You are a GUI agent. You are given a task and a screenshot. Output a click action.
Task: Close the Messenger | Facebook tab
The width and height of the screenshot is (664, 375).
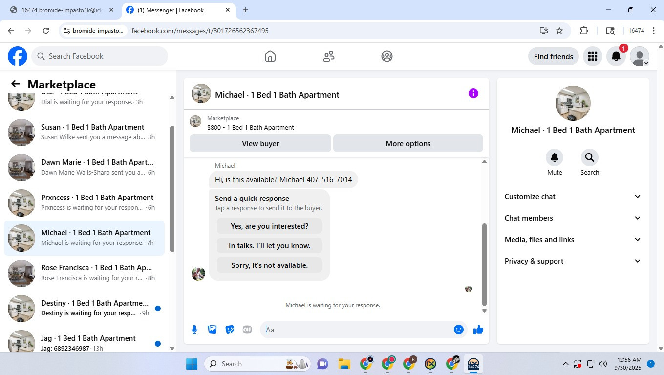pyautogui.click(x=228, y=10)
